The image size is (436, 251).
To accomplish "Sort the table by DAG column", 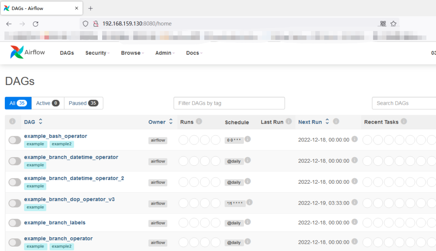I will 33,122.
